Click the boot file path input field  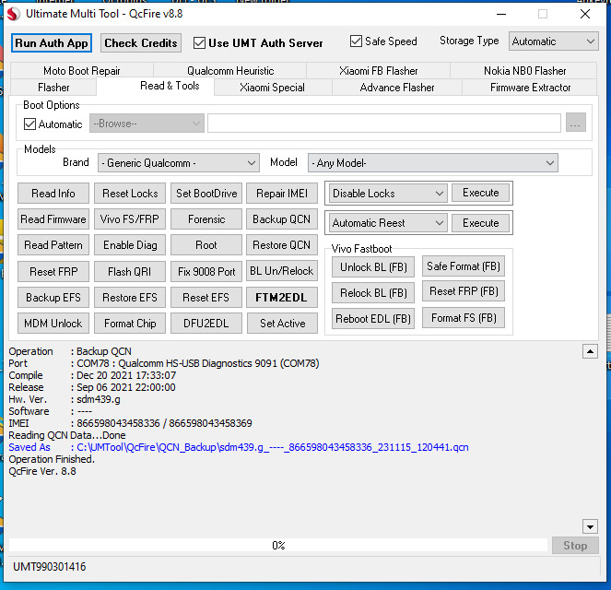(383, 124)
